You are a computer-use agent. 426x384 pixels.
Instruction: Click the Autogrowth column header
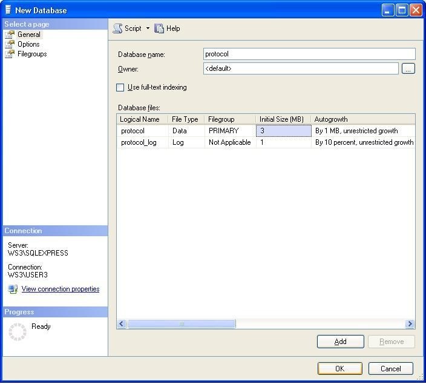click(x=363, y=119)
